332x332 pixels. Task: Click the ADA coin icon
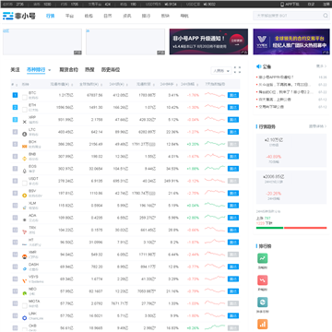coord(25,220)
